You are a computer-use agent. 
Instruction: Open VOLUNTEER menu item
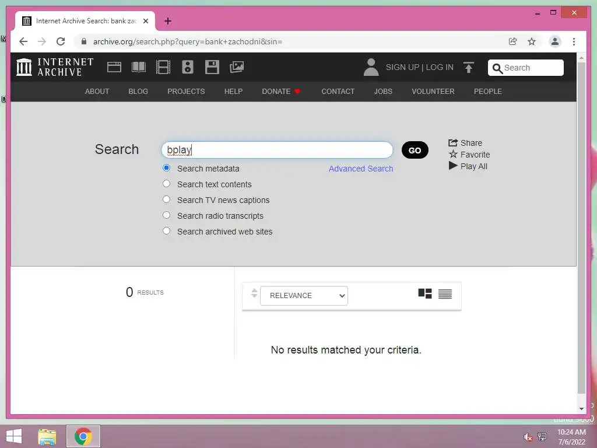coord(433,92)
